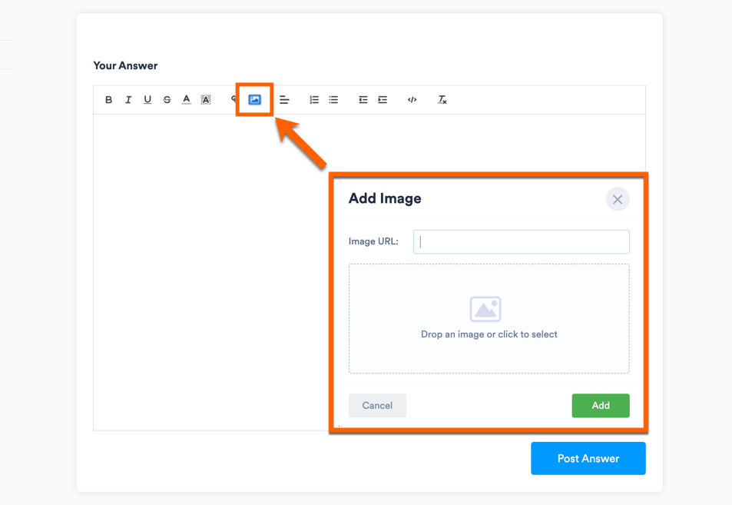This screenshot has width=732, height=505.
Task: Click the insert image toolbar icon
Action: pos(254,100)
